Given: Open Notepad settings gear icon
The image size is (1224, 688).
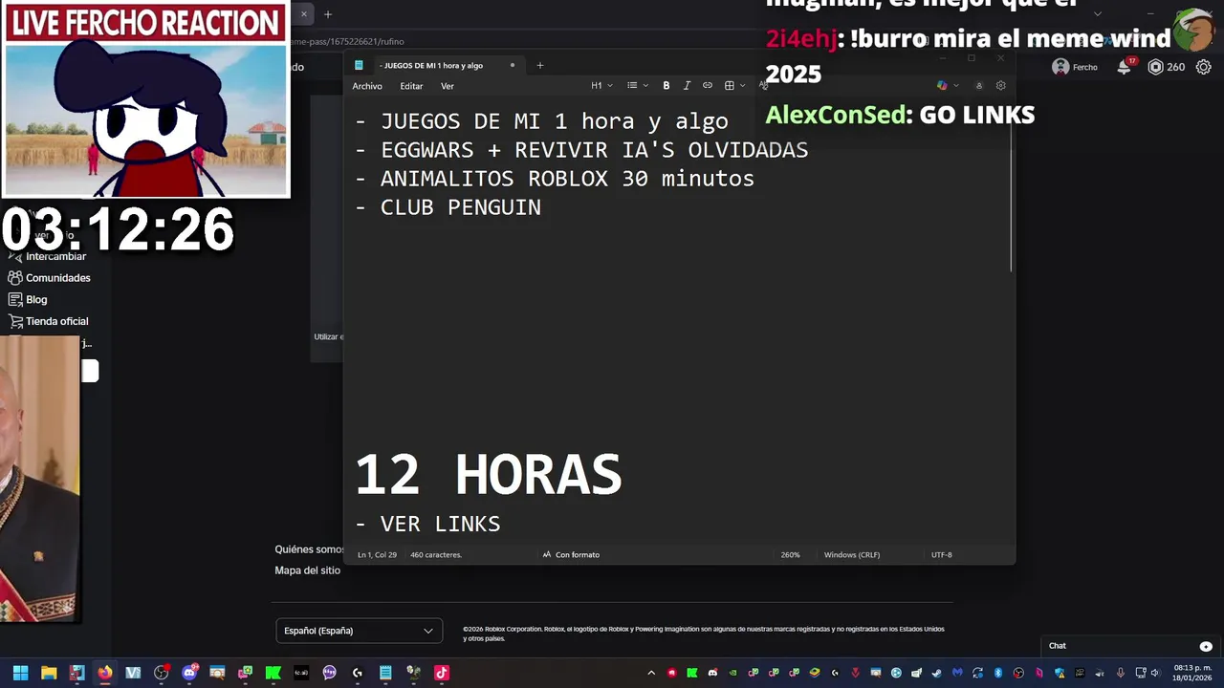Looking at the screenshot, I should [1001, 86].
